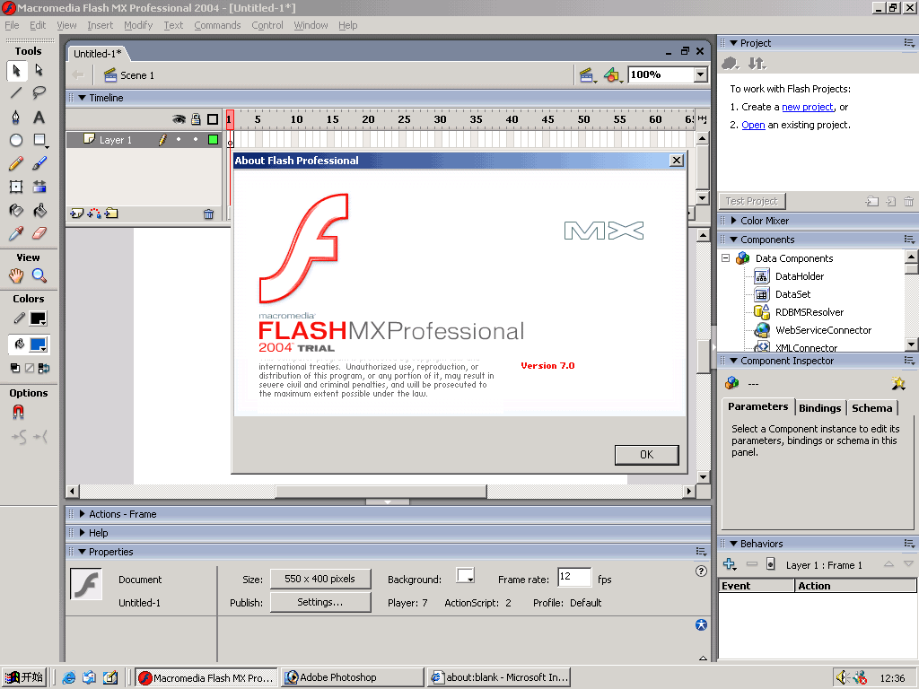The image size is (919, 689).
Task: Select the Free Transform tool
Action: coord(16,187)
